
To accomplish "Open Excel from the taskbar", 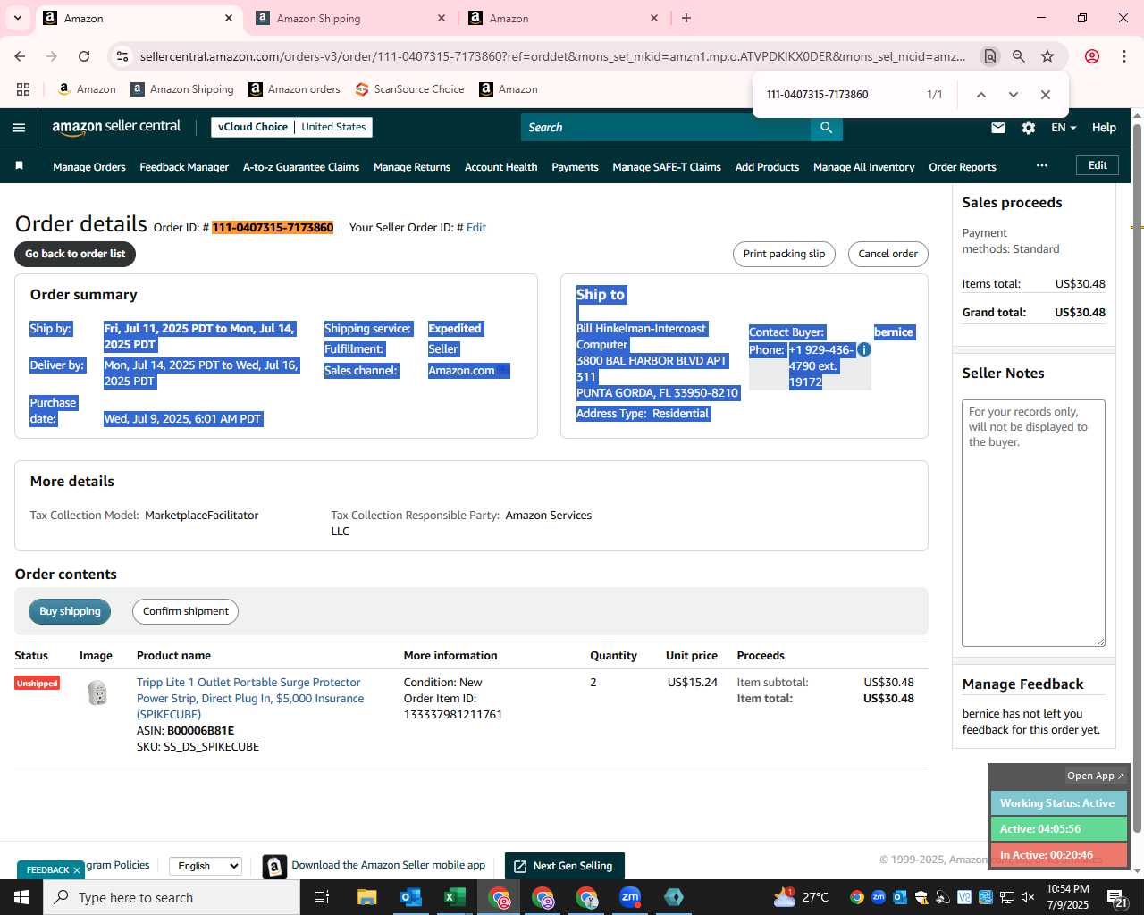I will pos(454,897).
